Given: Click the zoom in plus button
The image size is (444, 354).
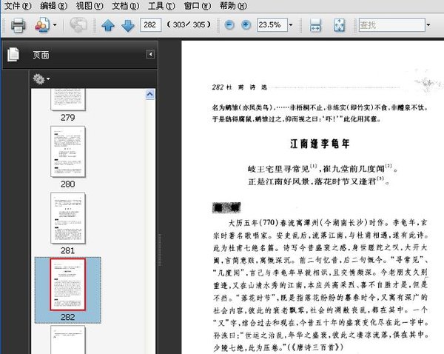Looking at the screenshot, I should click(x=246, y=25).
